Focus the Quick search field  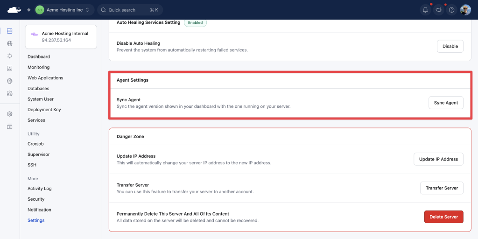tap(130, 10)
